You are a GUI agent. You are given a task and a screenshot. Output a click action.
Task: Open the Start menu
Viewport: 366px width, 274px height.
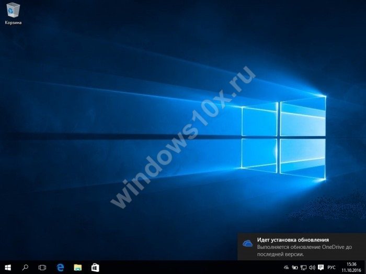[x=7, y=267]
